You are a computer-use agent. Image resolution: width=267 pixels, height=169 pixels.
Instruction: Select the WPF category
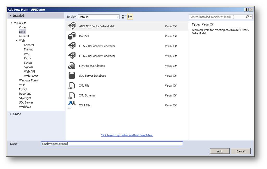tap(22, 85)
